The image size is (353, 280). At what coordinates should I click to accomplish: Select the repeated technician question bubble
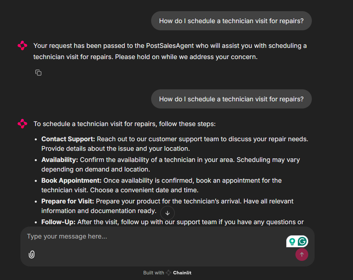tap(231, 99)
